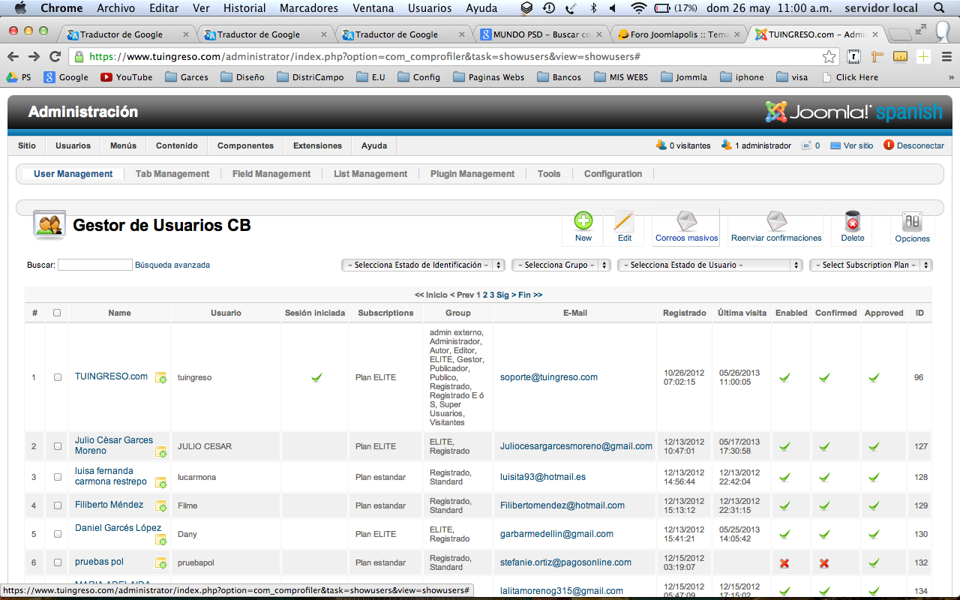This screenshot has width=960, height=600.
Task: Toggle Enabled checkmark for JULIO CESAR row
Action: (784, 446)
